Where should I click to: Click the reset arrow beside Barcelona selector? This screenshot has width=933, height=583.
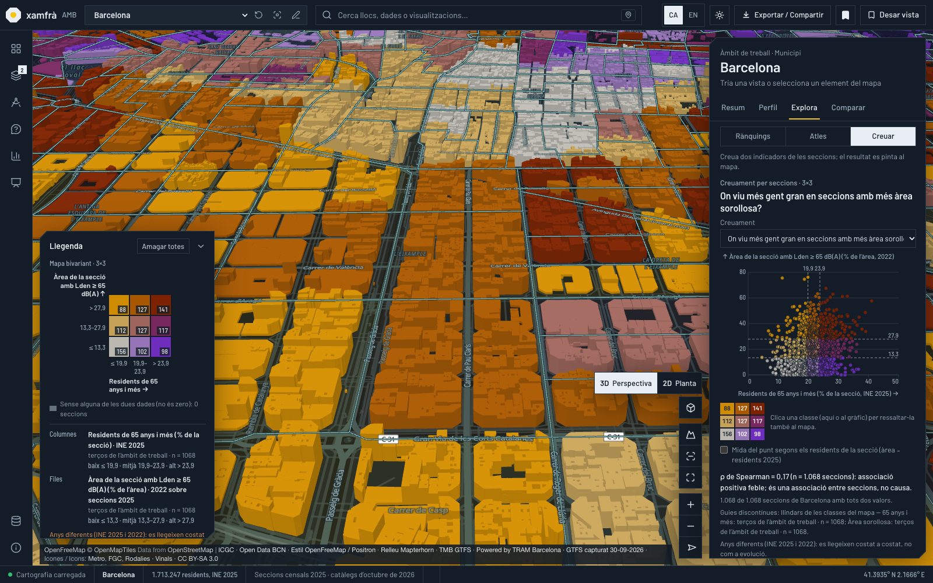coord(259,15)
